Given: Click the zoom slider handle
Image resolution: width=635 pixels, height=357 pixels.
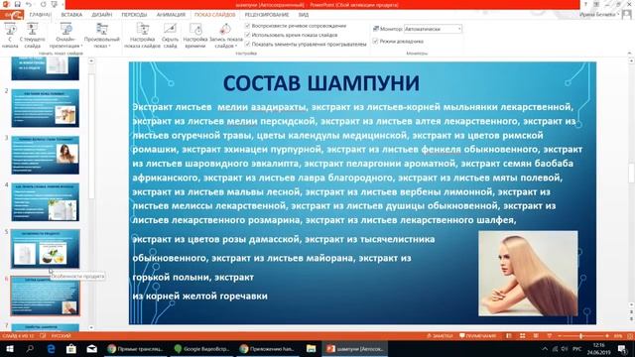Looking at the screenshot, I should coord(581,336).
